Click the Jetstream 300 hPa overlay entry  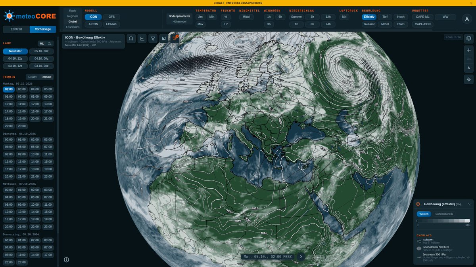[443, 258]
